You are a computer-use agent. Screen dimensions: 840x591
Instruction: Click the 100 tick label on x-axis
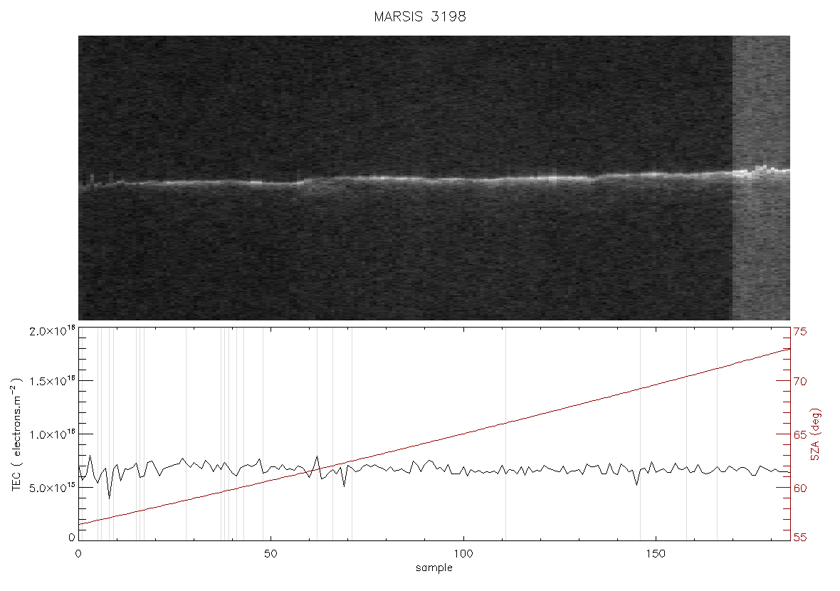coord(463,553)
